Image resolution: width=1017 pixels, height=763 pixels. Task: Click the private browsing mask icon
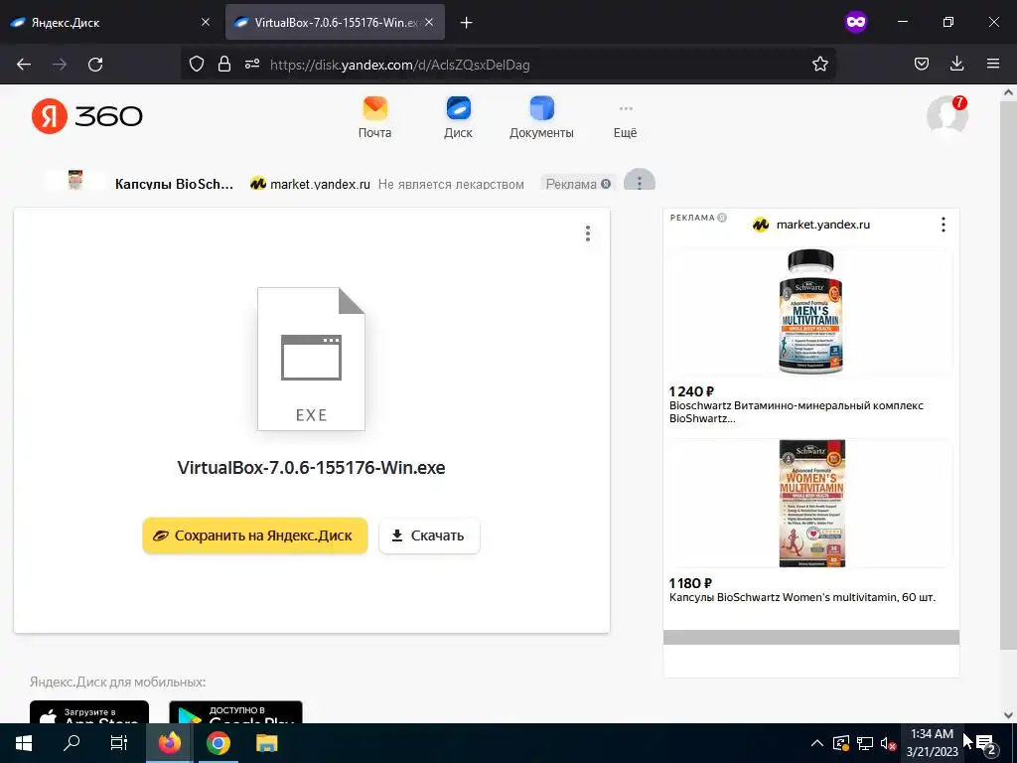(855, 23)
